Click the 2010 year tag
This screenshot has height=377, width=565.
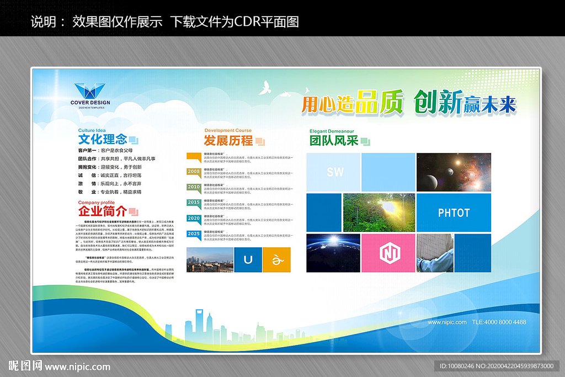click(x=194, y=188)
